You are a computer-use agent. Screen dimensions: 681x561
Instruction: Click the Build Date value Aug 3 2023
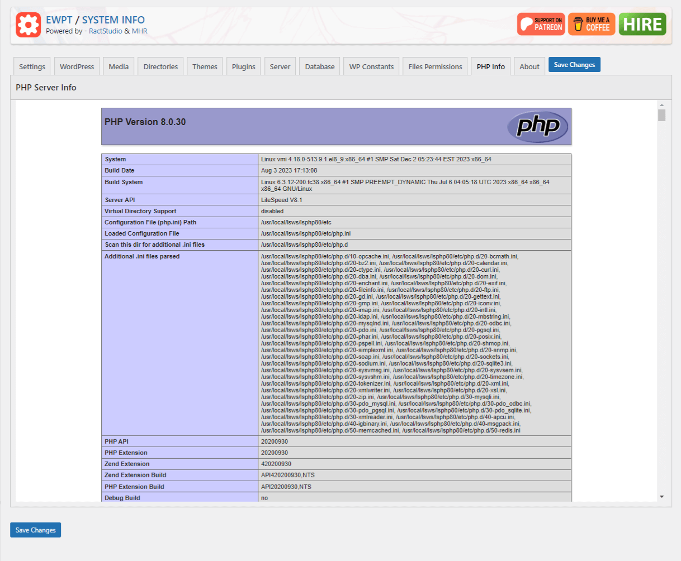click(x=289, y=170)
